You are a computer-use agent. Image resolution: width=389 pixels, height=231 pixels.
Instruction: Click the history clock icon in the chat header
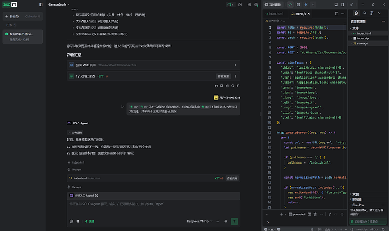[240, 4]
